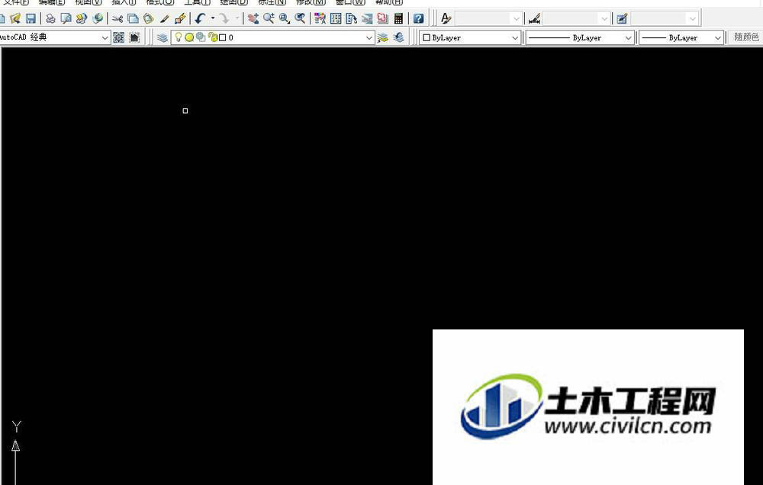Screen dimensions: 763x485
Task: Select the Zoom Window tool
Action: [x=285, y=19]
